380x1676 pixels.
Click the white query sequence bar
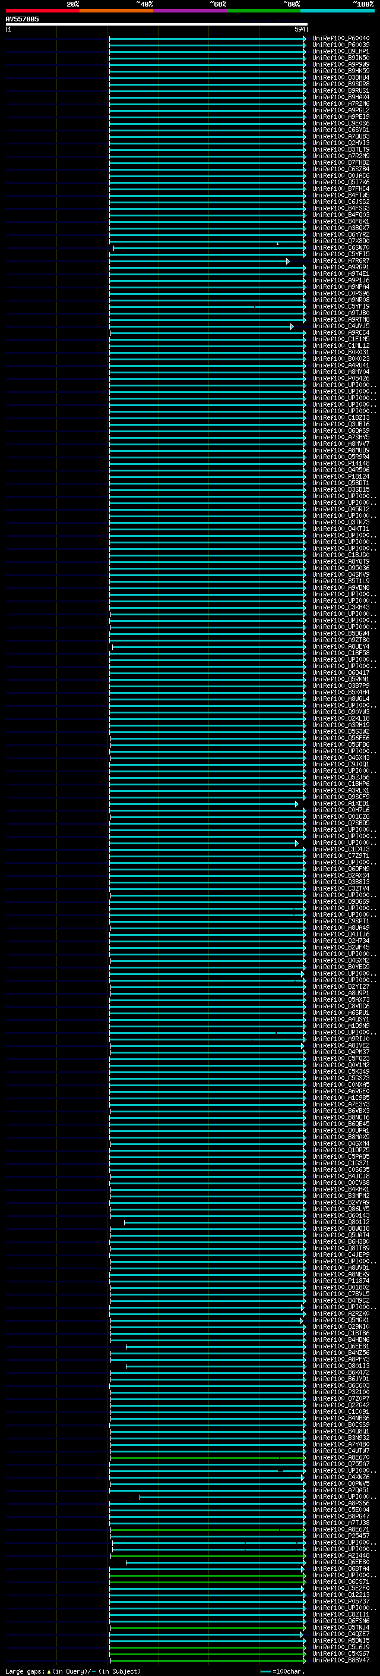pyautogui.click(x=157, y=25)
